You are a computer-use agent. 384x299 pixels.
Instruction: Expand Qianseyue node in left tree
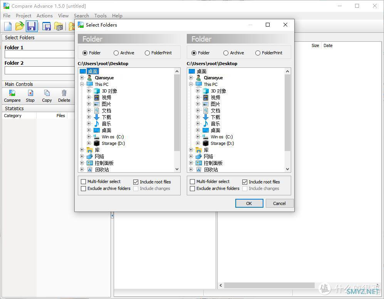82,78
